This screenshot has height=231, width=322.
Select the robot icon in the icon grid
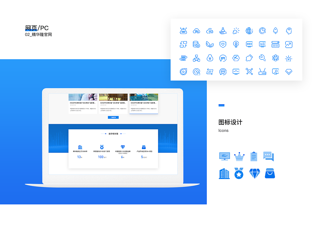(183, 31)
